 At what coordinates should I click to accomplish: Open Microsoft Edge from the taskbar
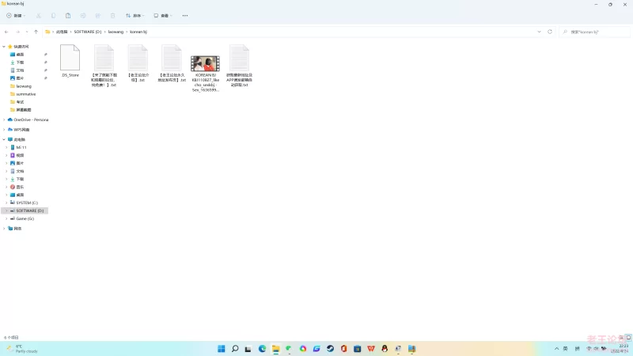pos(262,348)
